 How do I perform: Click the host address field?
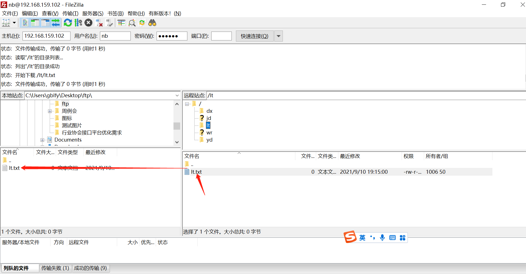pos(47,36)
